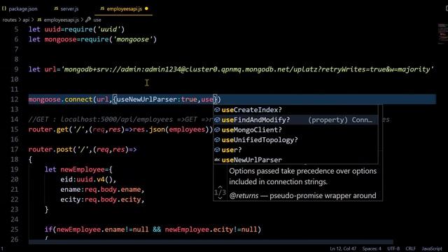
Task: Click the Ln 12, Col 47 status item
Action: [343, 248]
